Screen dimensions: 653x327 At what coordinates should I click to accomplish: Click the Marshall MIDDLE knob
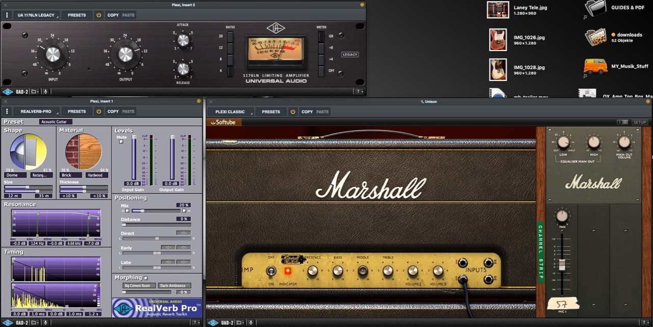point(363,270)
